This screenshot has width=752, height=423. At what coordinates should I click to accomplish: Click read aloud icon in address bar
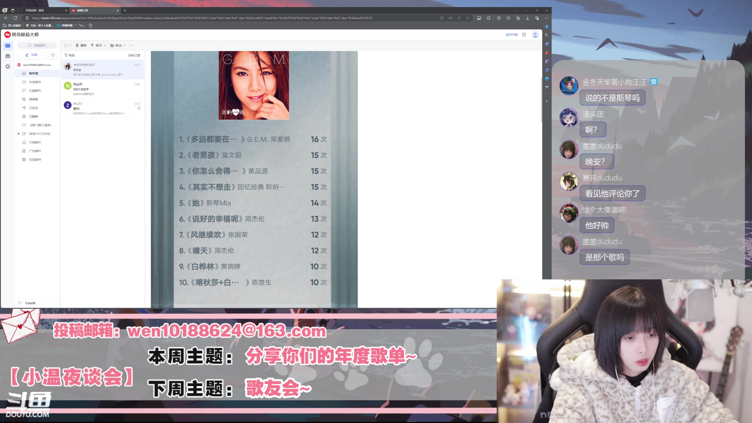point(459,18)
